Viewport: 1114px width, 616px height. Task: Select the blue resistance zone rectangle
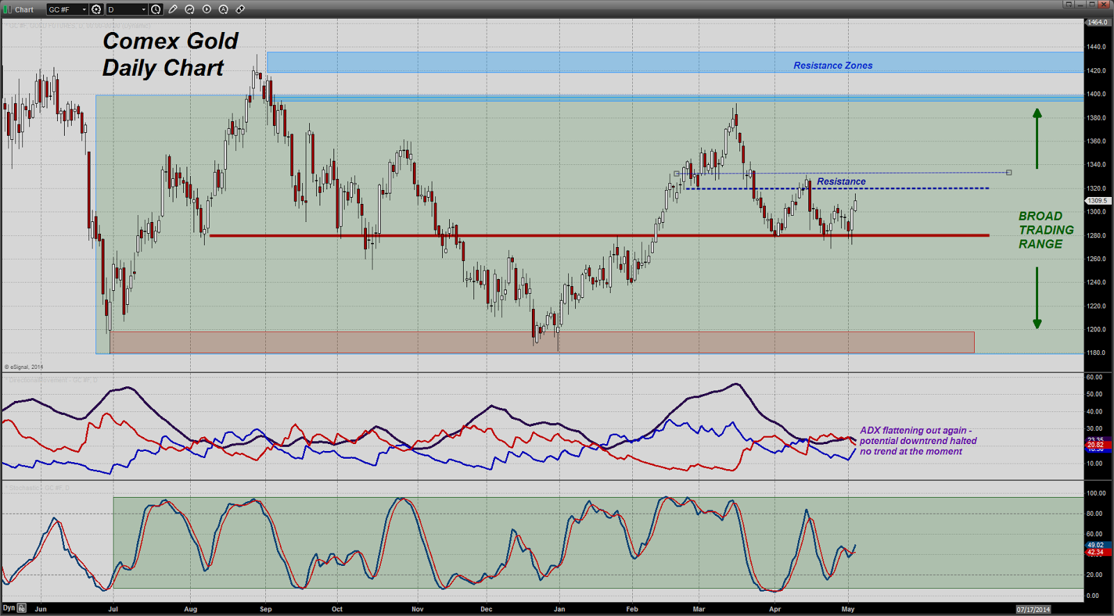point(675,62)
